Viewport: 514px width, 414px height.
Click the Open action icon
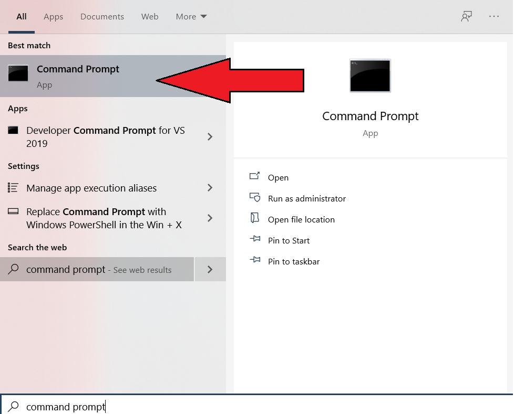[x=255, y=176]
